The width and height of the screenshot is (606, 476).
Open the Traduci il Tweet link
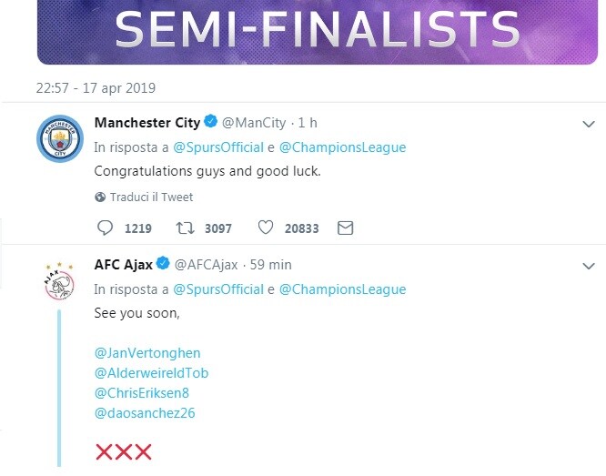(x=151, y=197)
